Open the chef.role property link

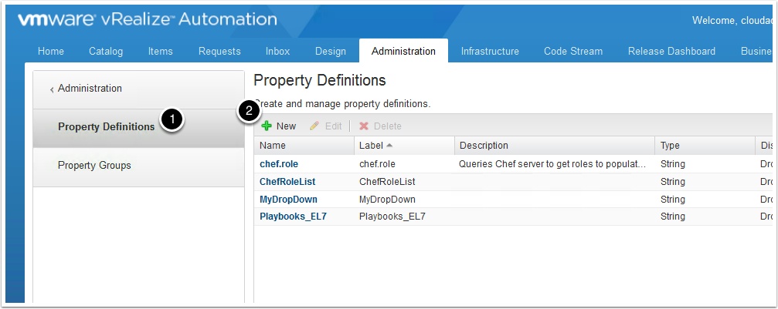tap(279, 164)
